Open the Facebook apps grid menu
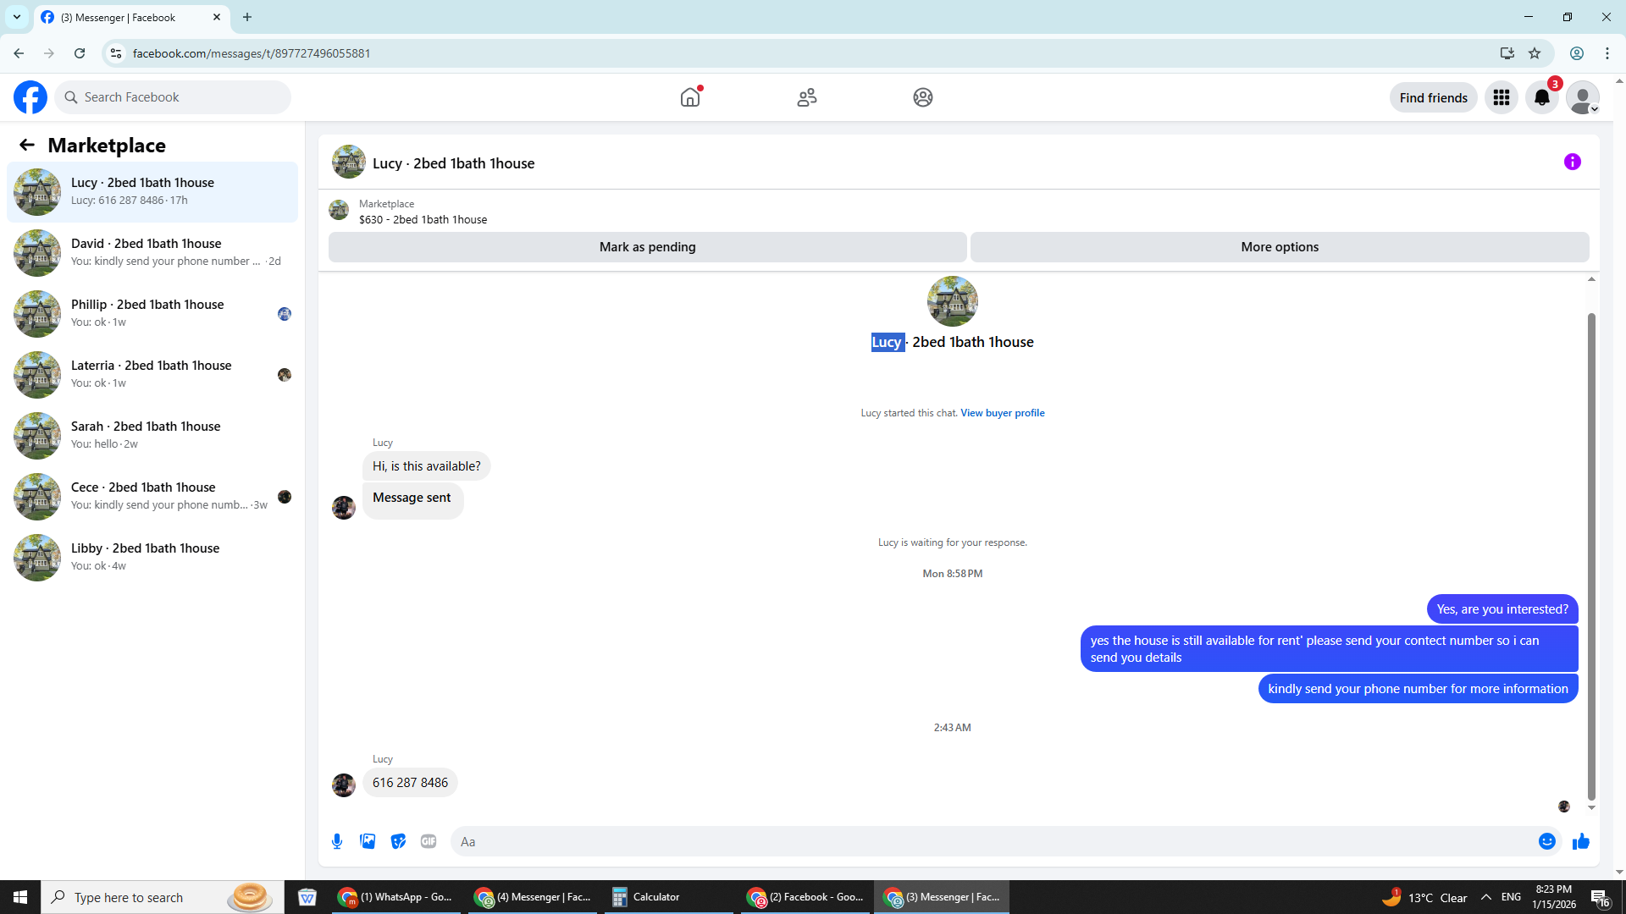1626x914 pixels. (1501, 97)
